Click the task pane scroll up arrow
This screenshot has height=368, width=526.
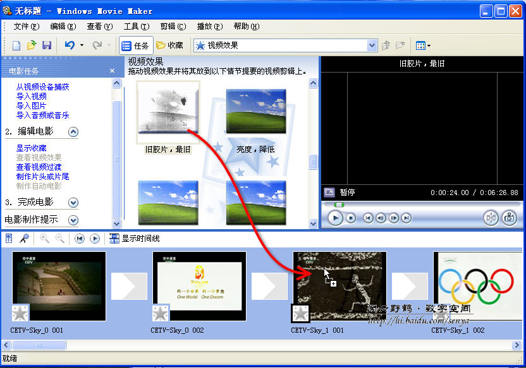pyautogui.click(x=117, y=83)
